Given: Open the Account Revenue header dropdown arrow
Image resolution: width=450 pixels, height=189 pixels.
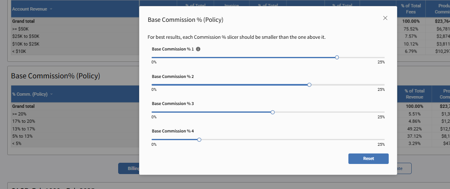Looking at the screenshot, I should tap(51, 9).
